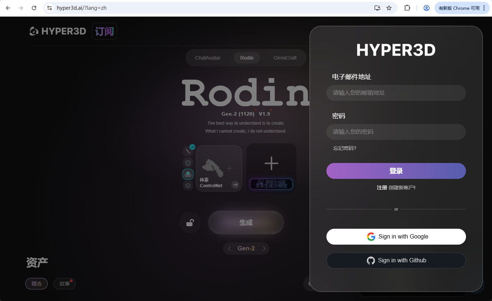Click Sign in with Github
The image size is (492, 301).
coord(396,261)
